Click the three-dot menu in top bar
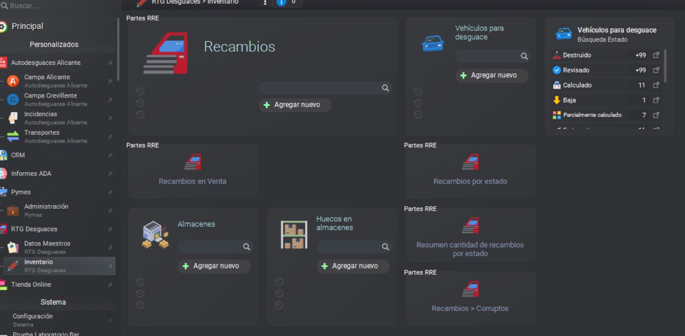 (265, 3)
